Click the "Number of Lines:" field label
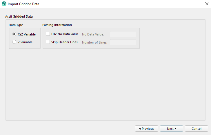 tap(94, 42)
